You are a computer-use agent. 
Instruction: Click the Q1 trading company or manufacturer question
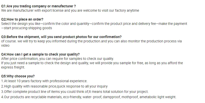coord(39,6)
